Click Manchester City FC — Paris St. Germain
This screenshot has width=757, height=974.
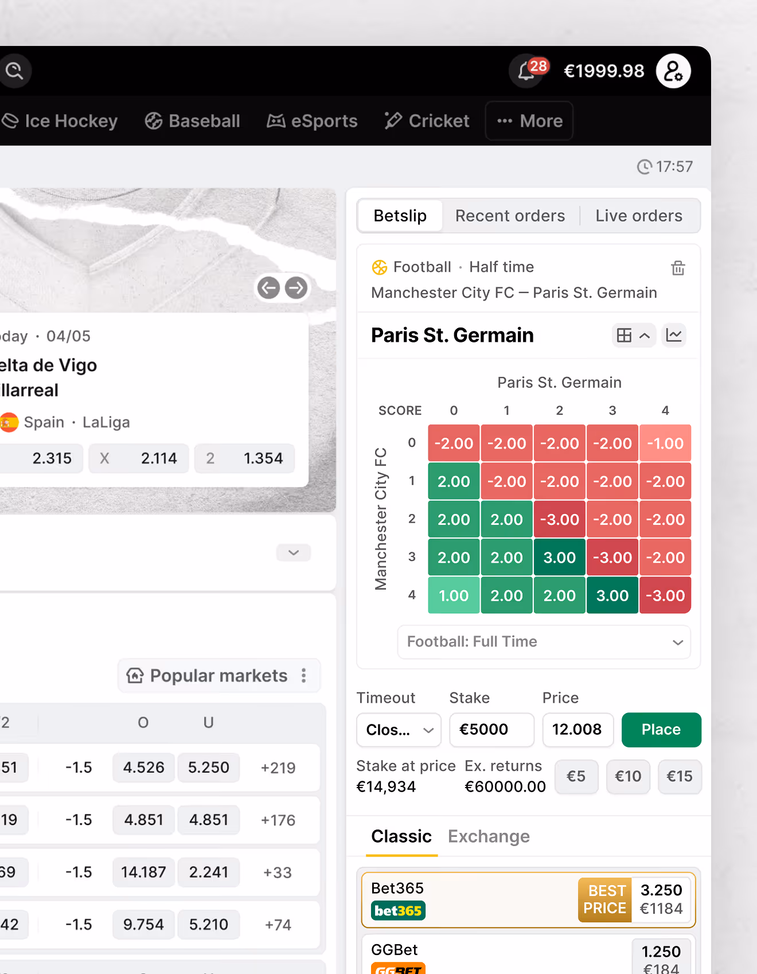tap(514, 293)
